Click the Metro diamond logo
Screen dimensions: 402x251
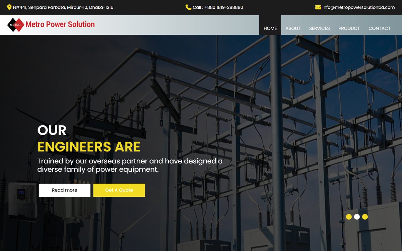pyautogui.click(x=16, y=25)
